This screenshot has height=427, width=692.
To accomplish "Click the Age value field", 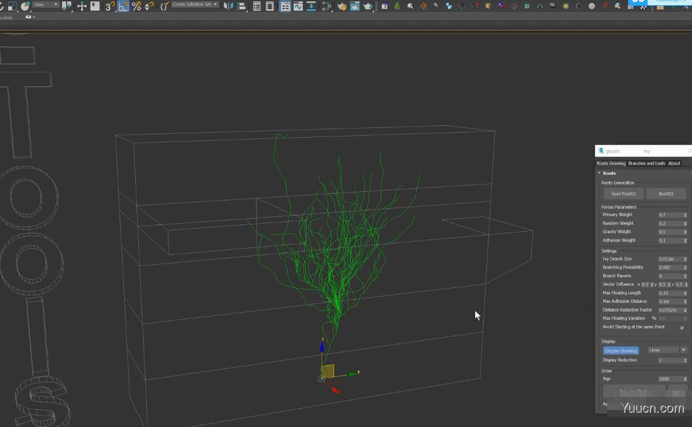I will pyautogui.click(x=670, y=379).
